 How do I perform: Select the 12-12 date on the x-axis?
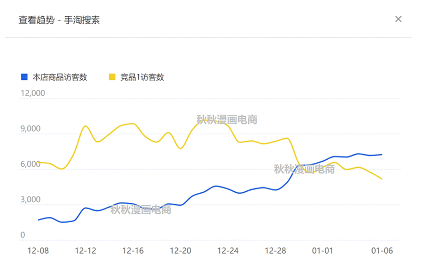pyautogui.click(x=86, y=251)
